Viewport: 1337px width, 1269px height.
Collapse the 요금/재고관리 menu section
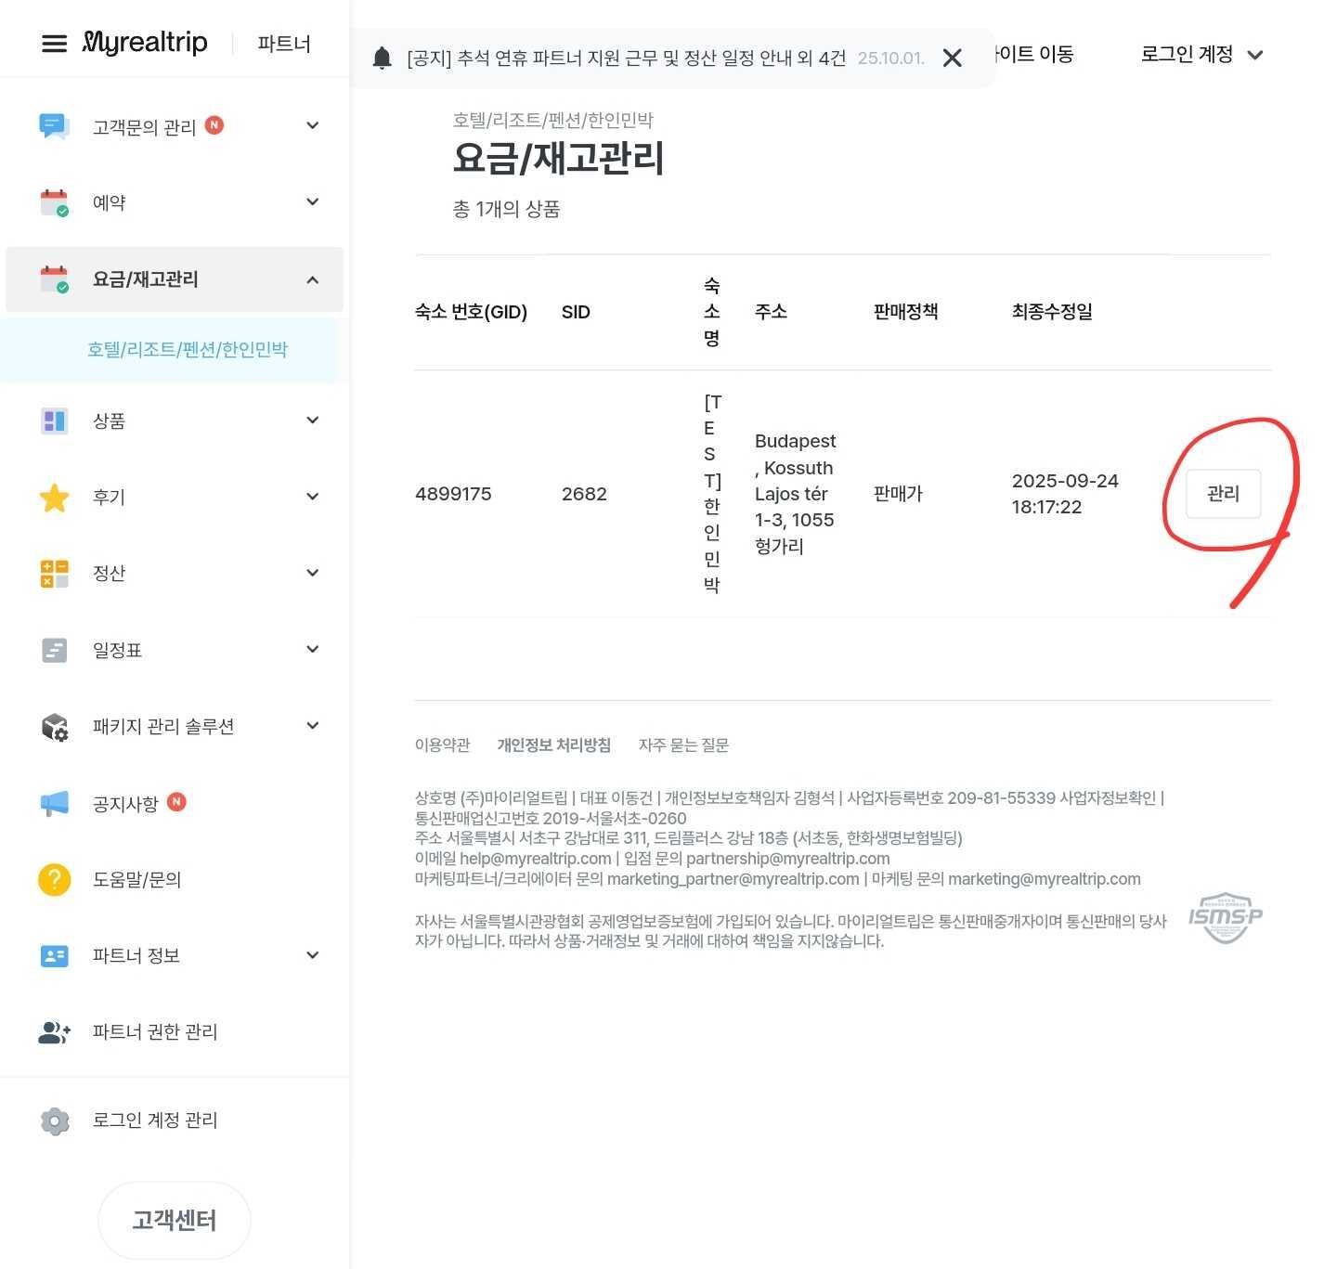[x=312, y=279]
